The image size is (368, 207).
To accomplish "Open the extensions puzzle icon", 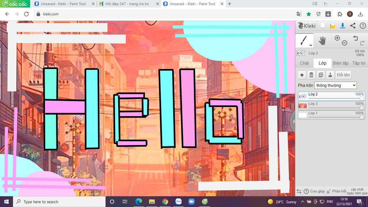I will 340,14.
